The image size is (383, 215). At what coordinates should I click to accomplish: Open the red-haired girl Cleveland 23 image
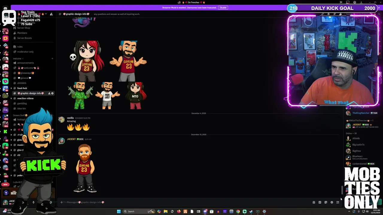87,61
